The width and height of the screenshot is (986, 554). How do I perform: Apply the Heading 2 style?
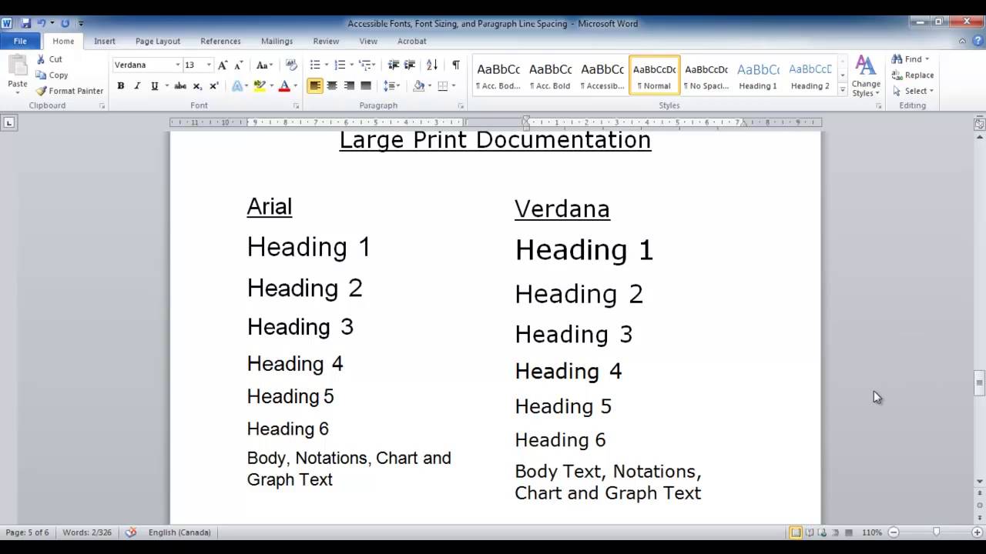(x=810, y=75)
